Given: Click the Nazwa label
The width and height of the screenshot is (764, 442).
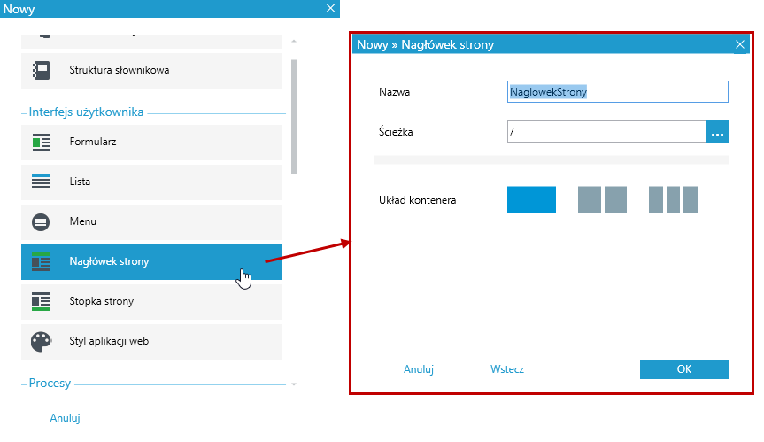Looking at the screenshot, I should click(x=394, y=92).
